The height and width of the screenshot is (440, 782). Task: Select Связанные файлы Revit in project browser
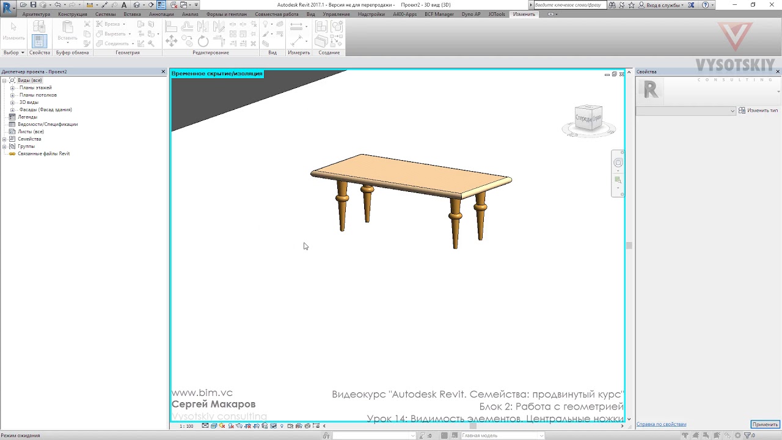pos(43,153)
